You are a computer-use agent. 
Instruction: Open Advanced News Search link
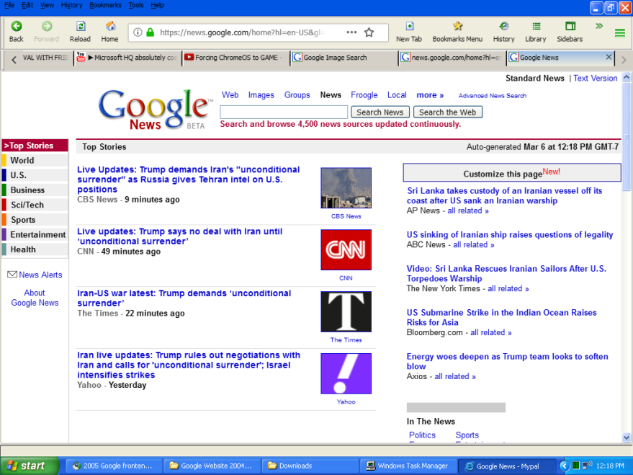(493, 95)
